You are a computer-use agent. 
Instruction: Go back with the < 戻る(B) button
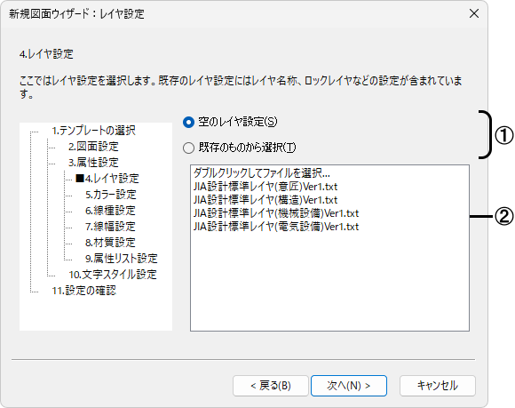coord(271,386)
